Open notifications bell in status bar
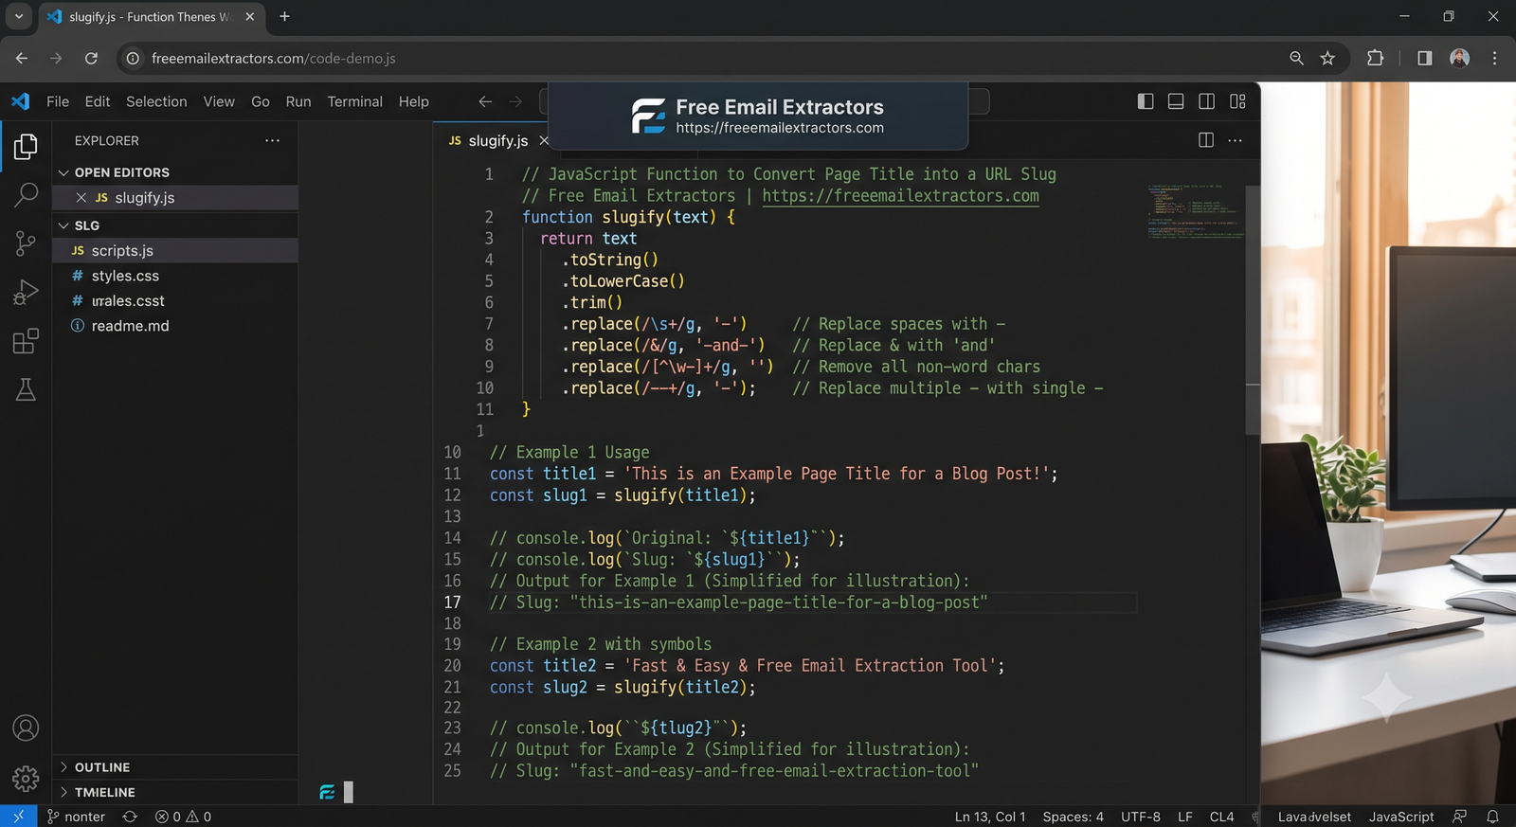Viewport: 1516px width, 827px height. (1492, 817)
